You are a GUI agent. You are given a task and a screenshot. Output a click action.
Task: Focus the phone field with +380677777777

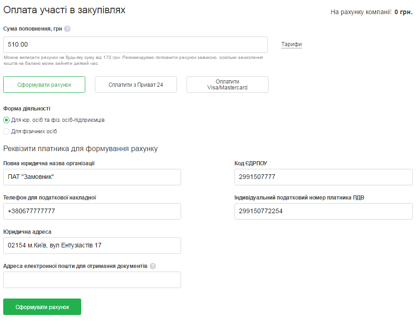pos(92,211)
